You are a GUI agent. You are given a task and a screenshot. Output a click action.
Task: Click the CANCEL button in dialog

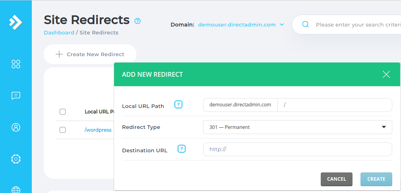pyautogui.click(x=337, y=179)
